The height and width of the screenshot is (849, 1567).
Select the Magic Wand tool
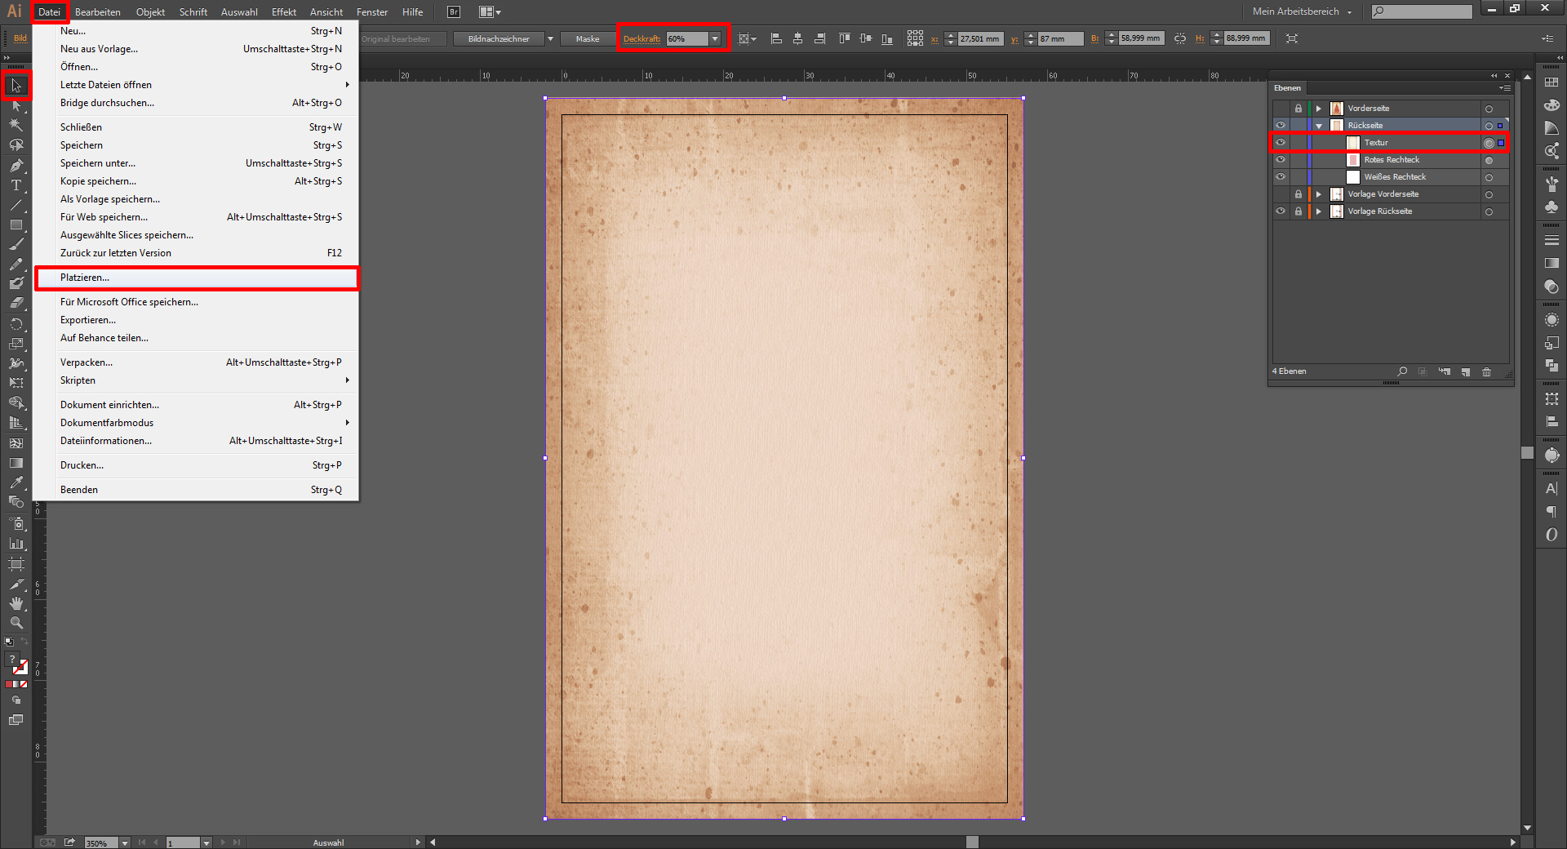16,125
